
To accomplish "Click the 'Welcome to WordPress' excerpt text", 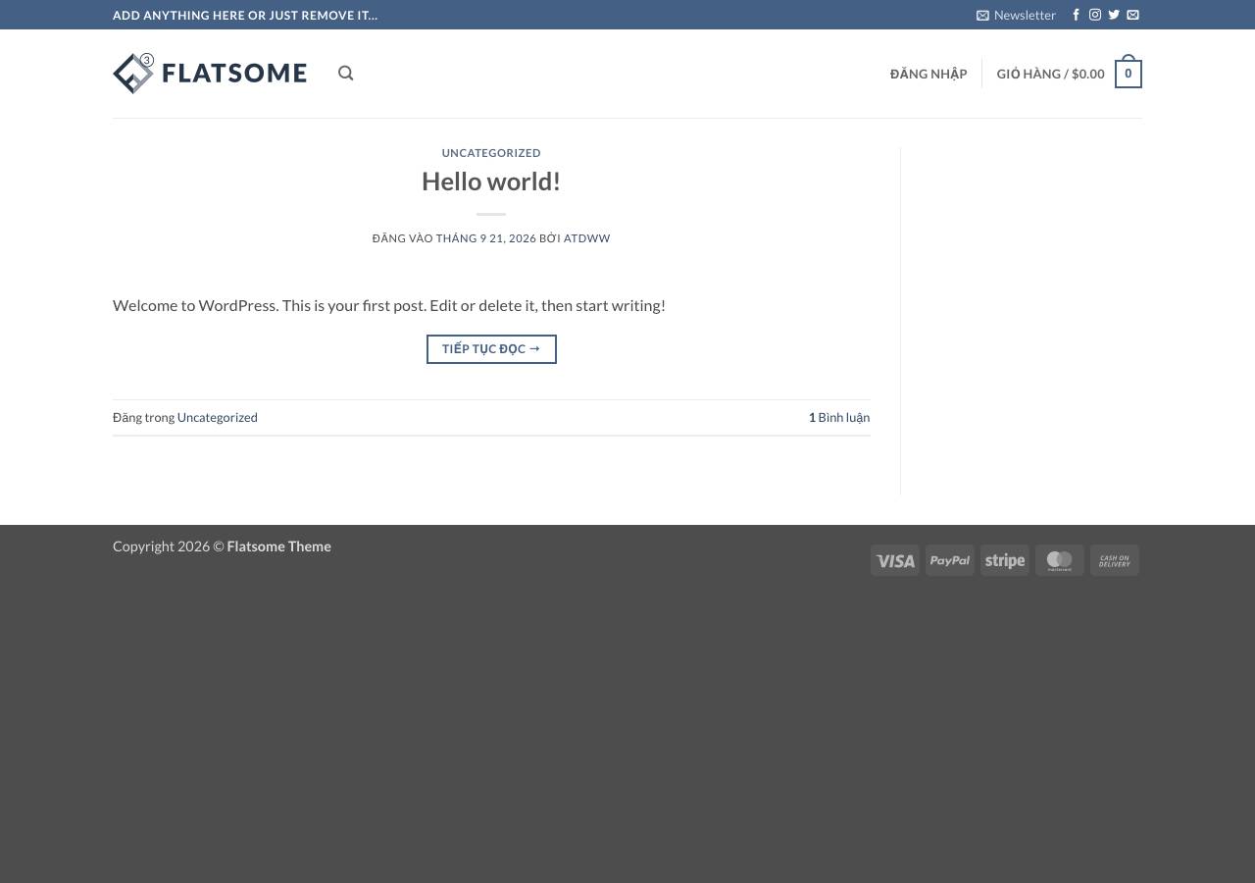I will click(389, 305).
